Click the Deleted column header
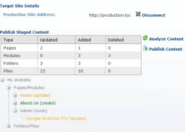 [116, 40]
